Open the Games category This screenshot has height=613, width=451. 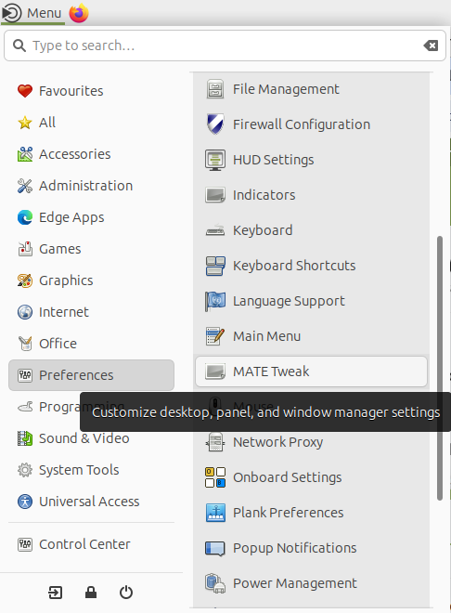click(91, 249)
